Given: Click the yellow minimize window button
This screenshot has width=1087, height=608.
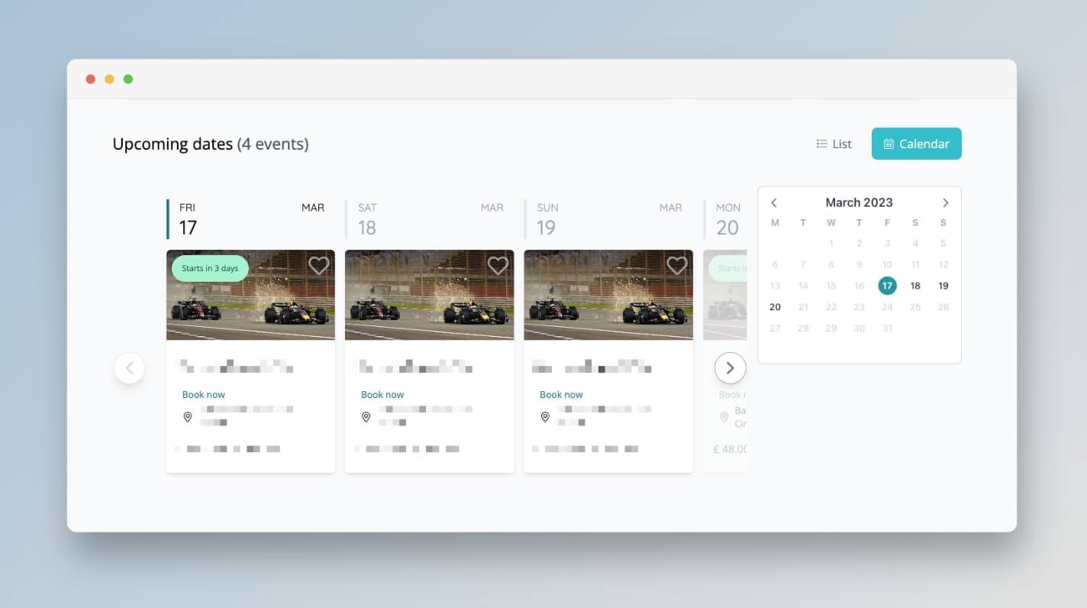Looking at the screenshot, I should [109, 79].
